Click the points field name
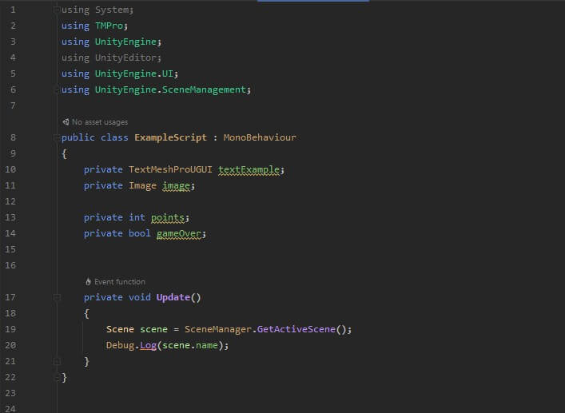Image resolution: width=565 pixels, height=413 pixels. [x=168, y=217]
